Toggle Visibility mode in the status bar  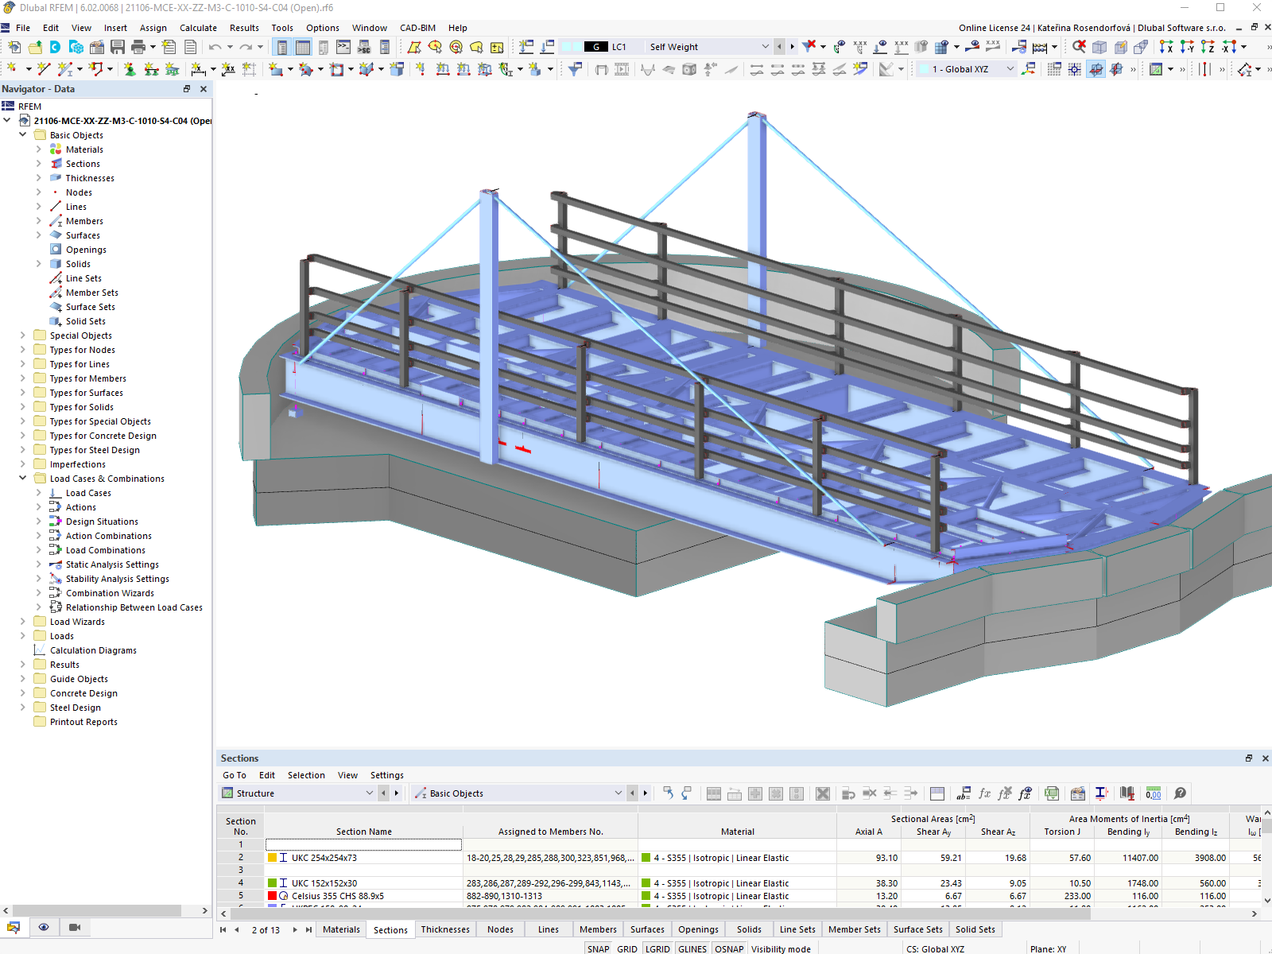pos(781,948)
